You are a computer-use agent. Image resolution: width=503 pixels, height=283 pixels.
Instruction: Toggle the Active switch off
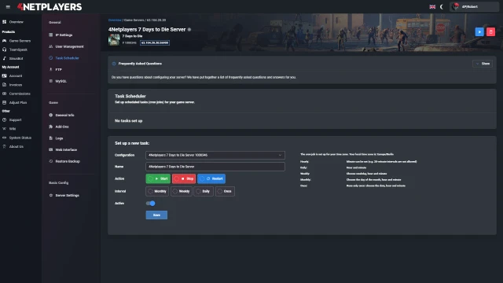tap(150, 203)
